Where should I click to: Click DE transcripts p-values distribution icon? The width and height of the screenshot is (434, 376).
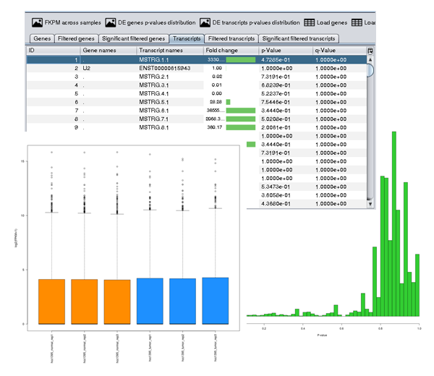[x=205, y=23]
